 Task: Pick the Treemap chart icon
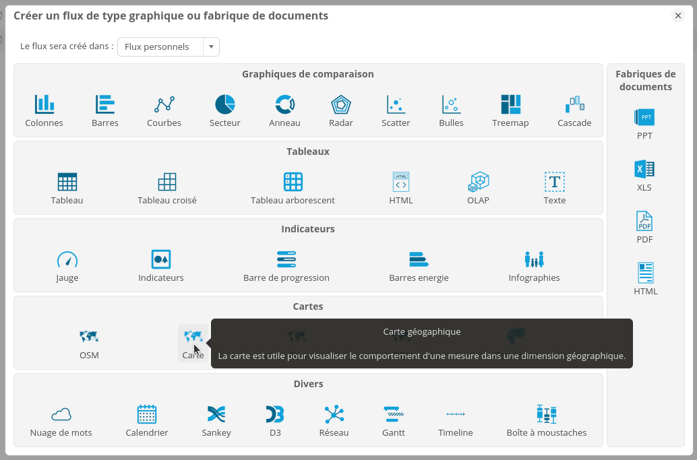[x=510, y=104]
